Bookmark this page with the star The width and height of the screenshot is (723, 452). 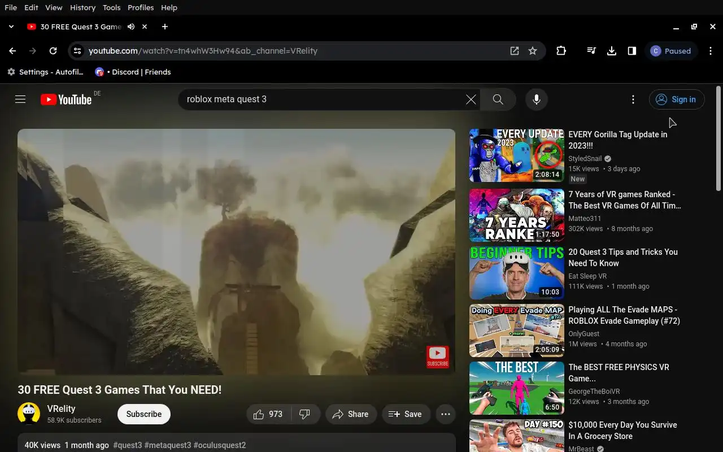(533, 51)
